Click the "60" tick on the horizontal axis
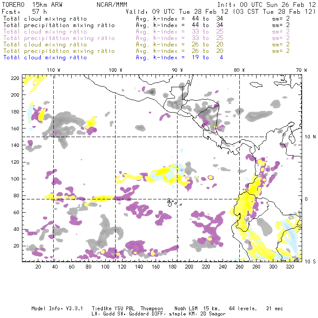Viewport: 318px width, 318px height. (x=72, y=267)
